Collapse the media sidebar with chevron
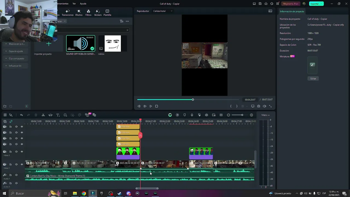This screenshot has width=350, height=197. [x=27, y=106]
